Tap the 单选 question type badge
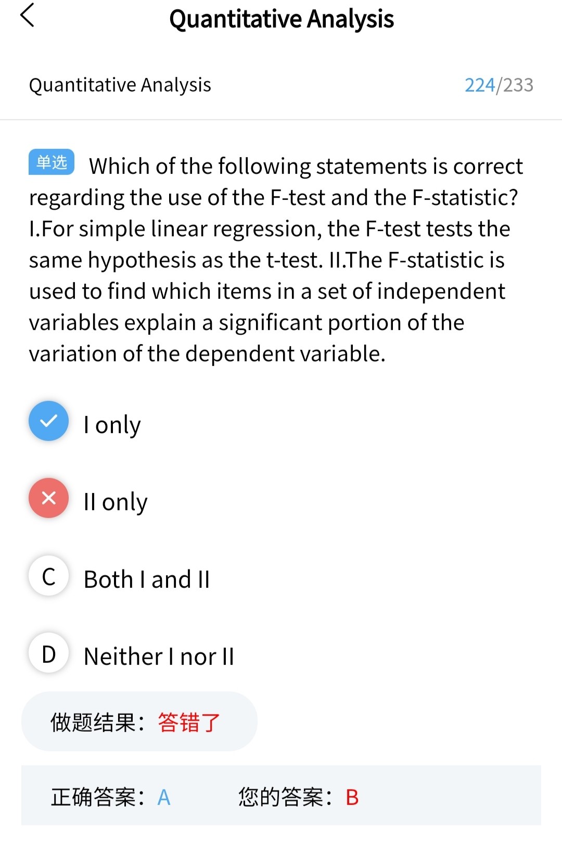The image size is (562, 843). click(x=52, y=162)
